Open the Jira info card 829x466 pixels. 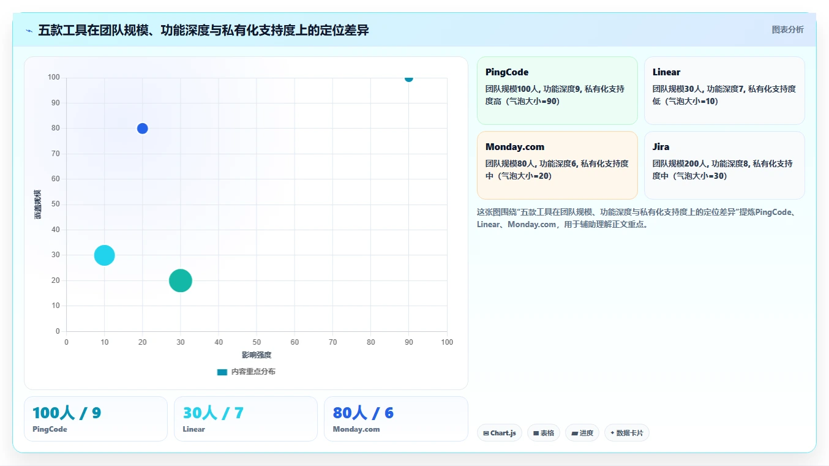click(x=724, y=165)
